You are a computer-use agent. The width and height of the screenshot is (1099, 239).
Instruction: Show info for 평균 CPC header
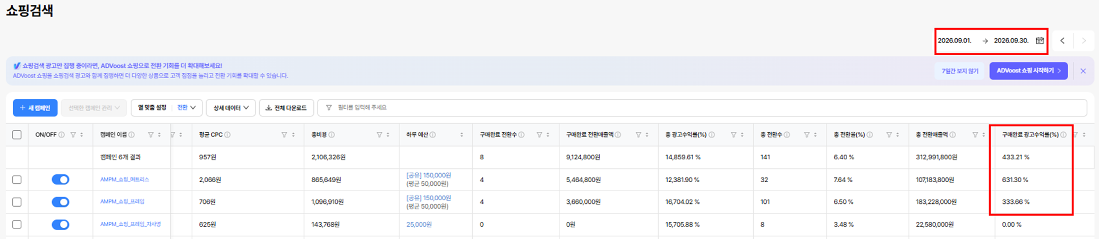tap(227, 135)
